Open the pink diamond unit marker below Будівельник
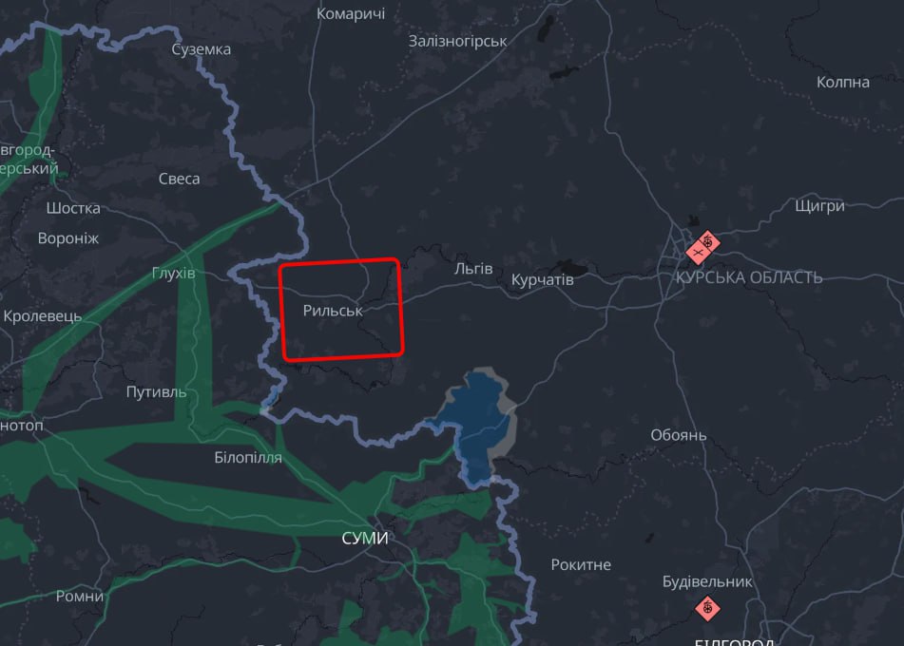The width and height of the screenshot is (904, 646). pos(707,609)
